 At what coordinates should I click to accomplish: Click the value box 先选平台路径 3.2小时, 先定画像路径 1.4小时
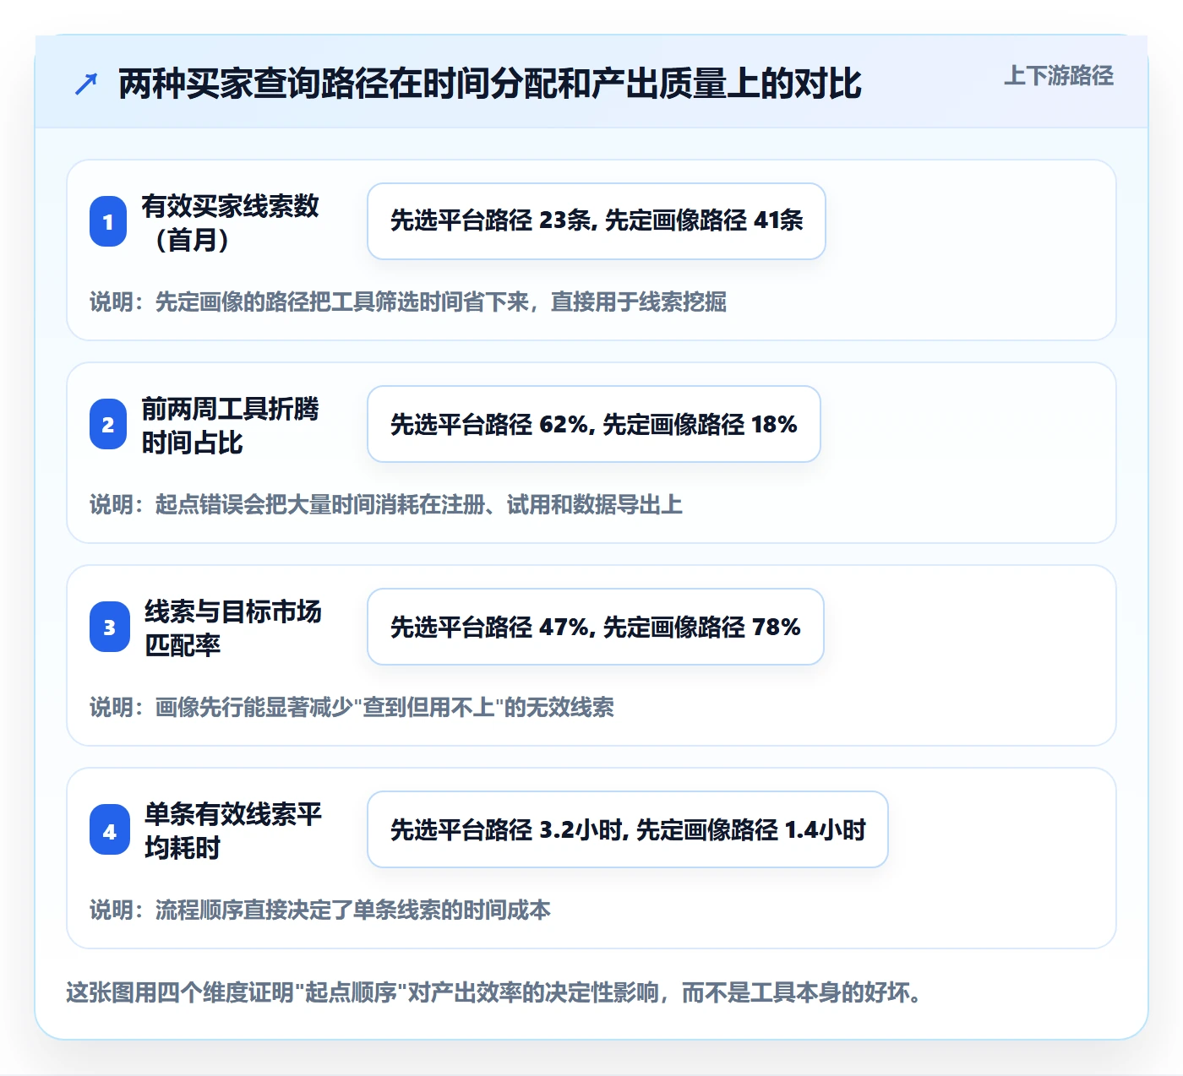(628, 829)
